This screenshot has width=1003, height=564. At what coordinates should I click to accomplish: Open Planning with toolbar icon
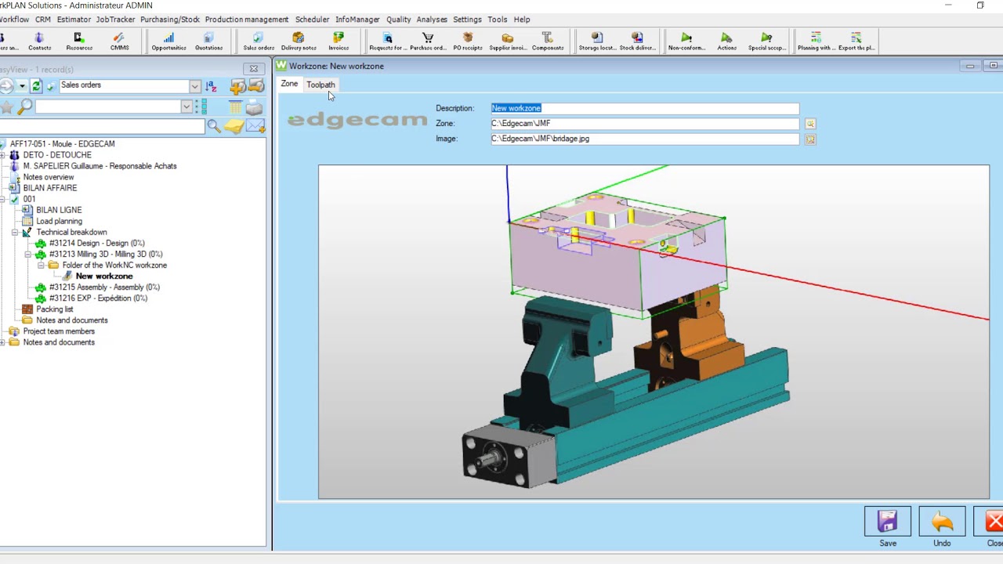click(x=816, y=42)
